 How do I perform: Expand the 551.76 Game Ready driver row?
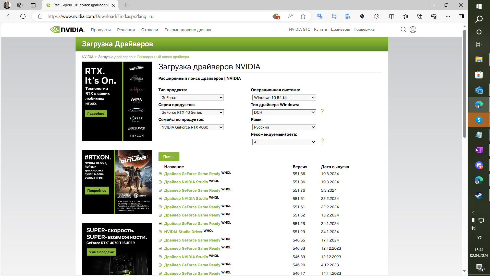point(160,190)
